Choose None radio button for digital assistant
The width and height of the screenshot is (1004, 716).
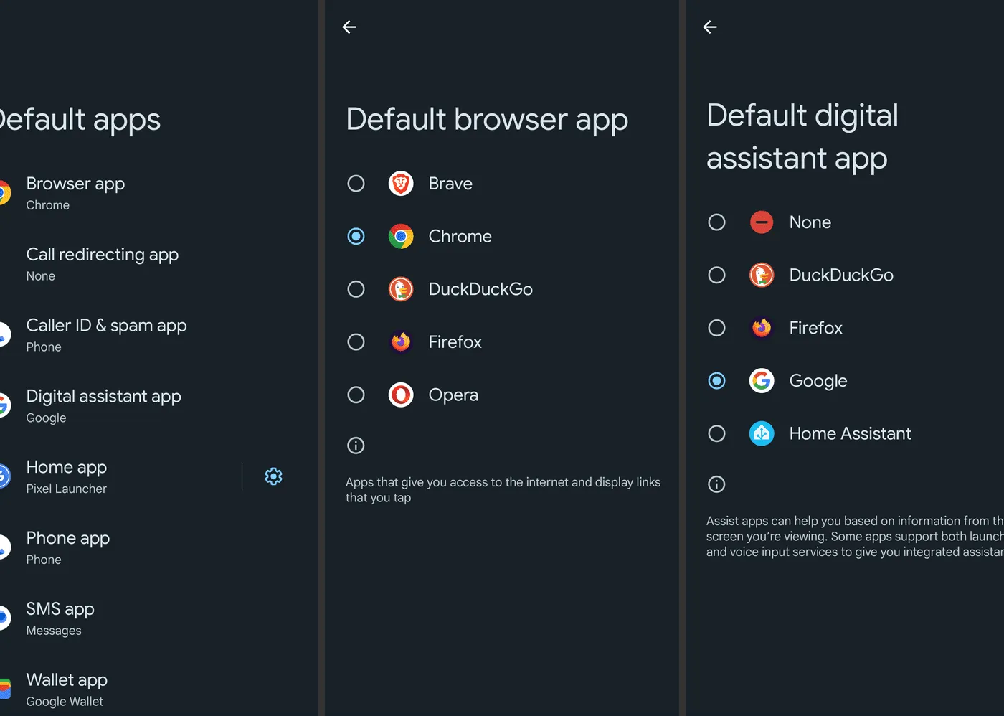tap(716, 222)
